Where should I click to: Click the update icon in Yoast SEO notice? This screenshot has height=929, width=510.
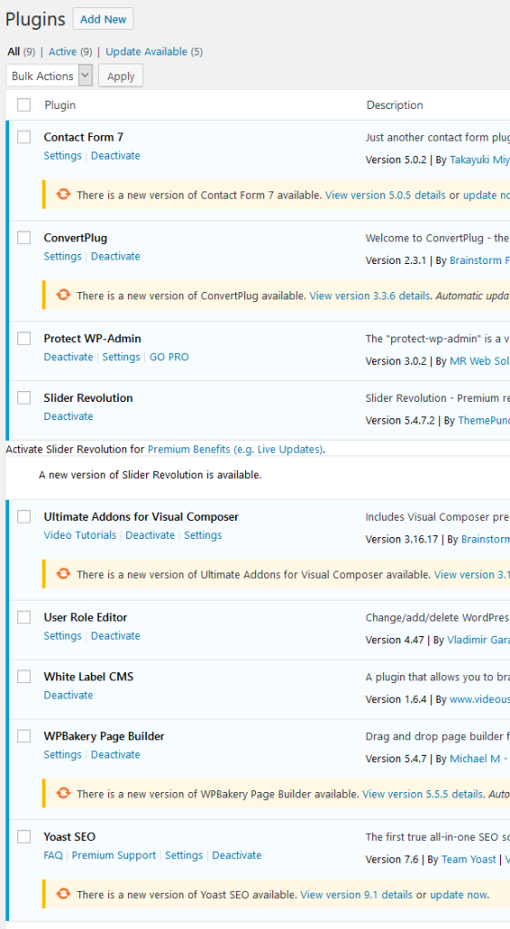pyautogui.click(x=63, y=894)
